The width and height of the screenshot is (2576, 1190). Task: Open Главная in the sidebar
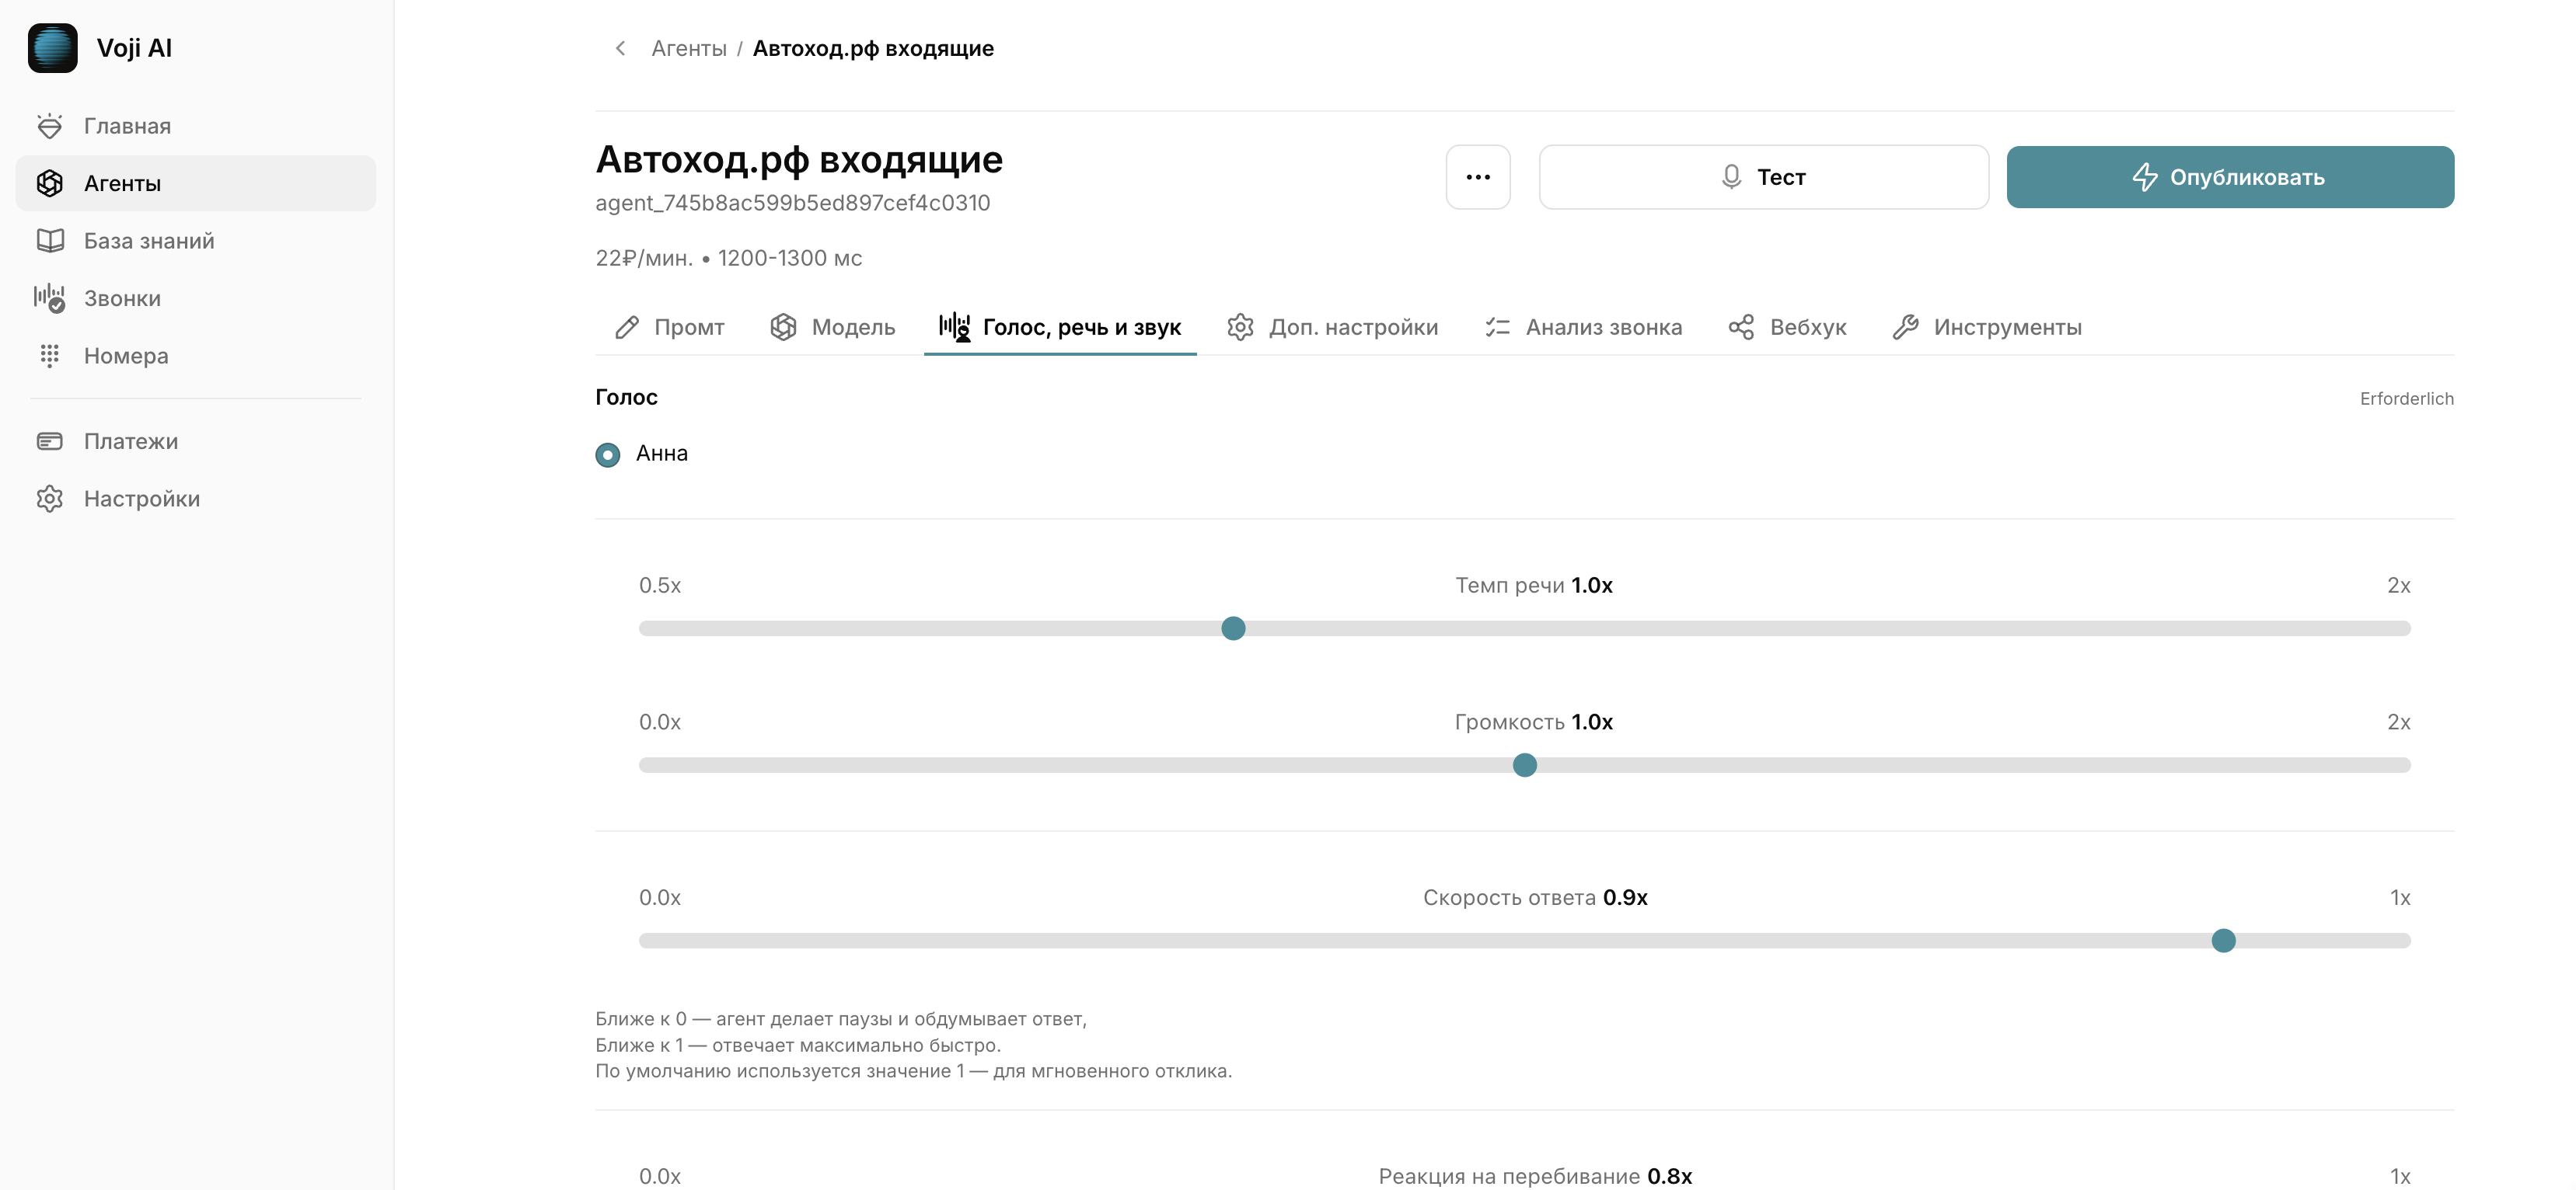pyautogui.click(x=196, y=126)
